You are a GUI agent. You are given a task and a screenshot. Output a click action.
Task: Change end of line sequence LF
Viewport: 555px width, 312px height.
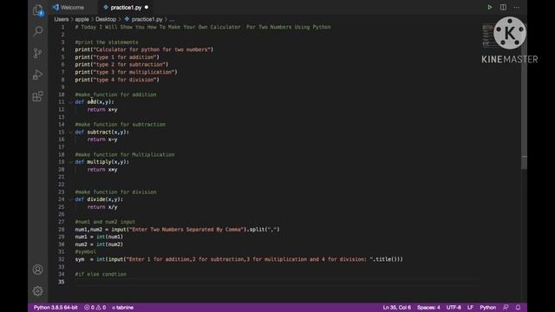coord(470,308)
